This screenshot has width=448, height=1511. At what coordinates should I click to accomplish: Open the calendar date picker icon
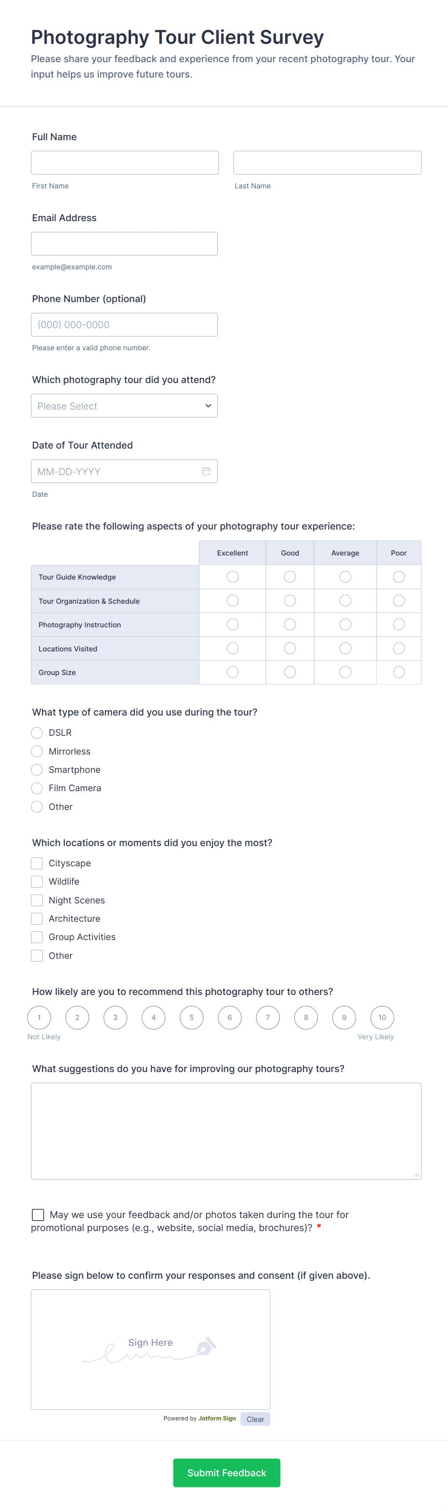click(206, 472)
